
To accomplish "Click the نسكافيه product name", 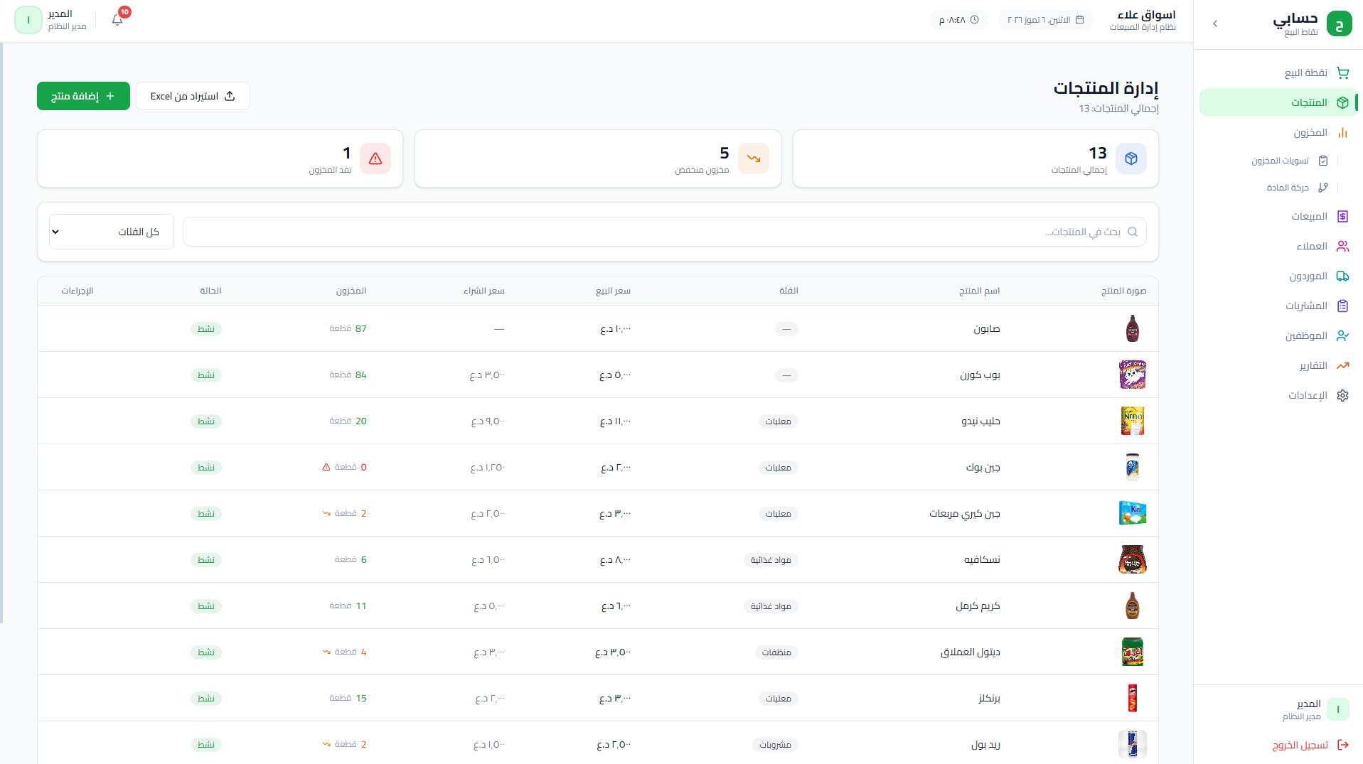I will pos(982,560).
